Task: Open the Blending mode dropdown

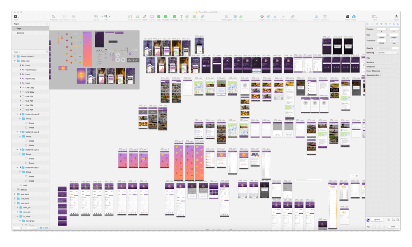Action: point(388,53)
